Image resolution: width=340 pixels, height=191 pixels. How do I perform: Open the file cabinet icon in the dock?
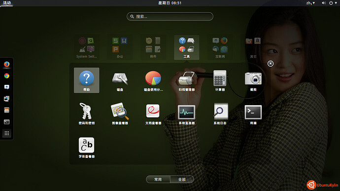pos(7,110)
